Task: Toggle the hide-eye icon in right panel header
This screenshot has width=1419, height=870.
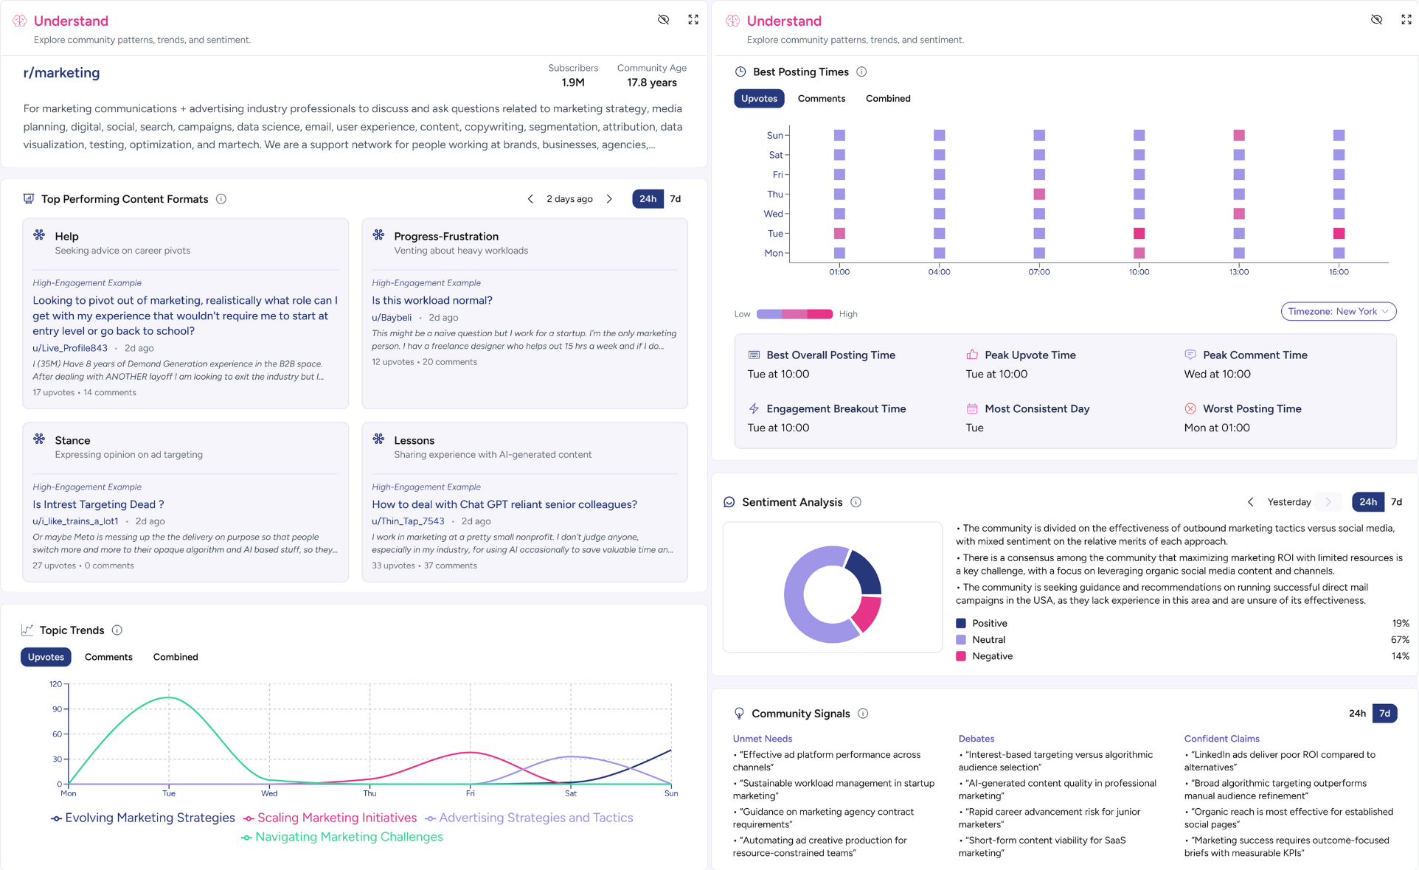Action: point(1376,20)
